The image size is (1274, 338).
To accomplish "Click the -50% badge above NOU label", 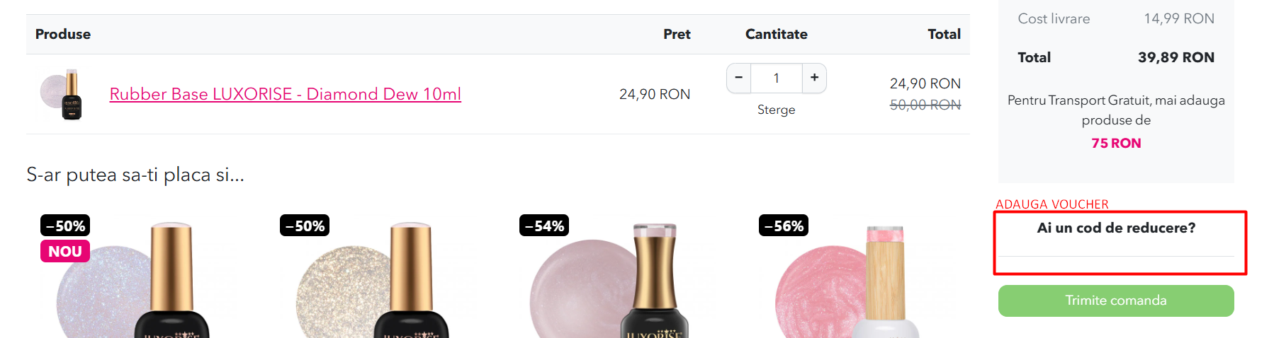I will point(65,226).
